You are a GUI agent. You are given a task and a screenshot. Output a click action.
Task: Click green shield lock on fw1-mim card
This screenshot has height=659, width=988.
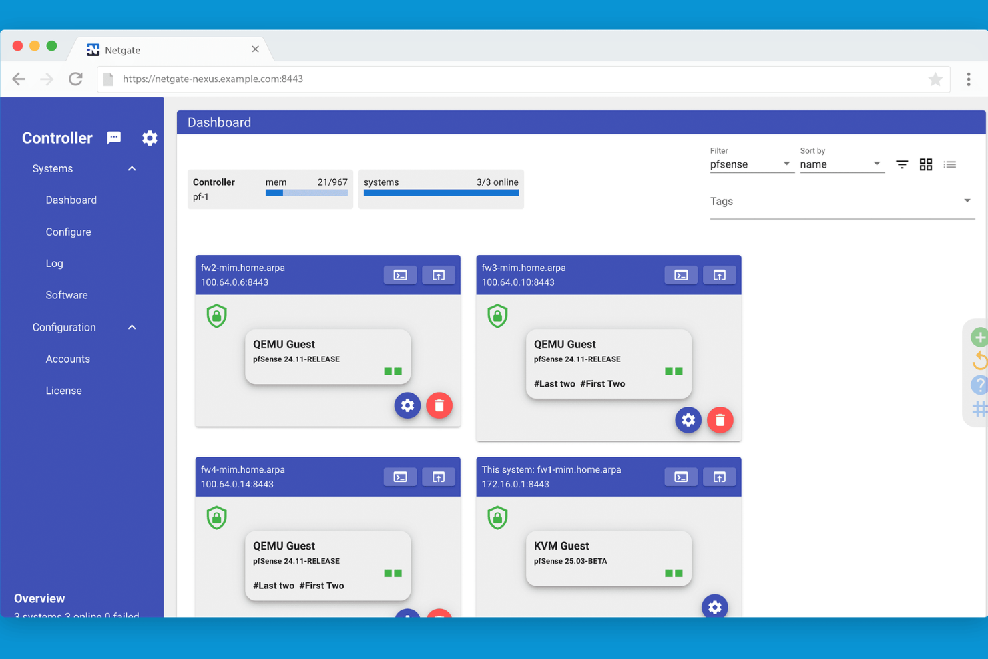(x=498, y=517)
